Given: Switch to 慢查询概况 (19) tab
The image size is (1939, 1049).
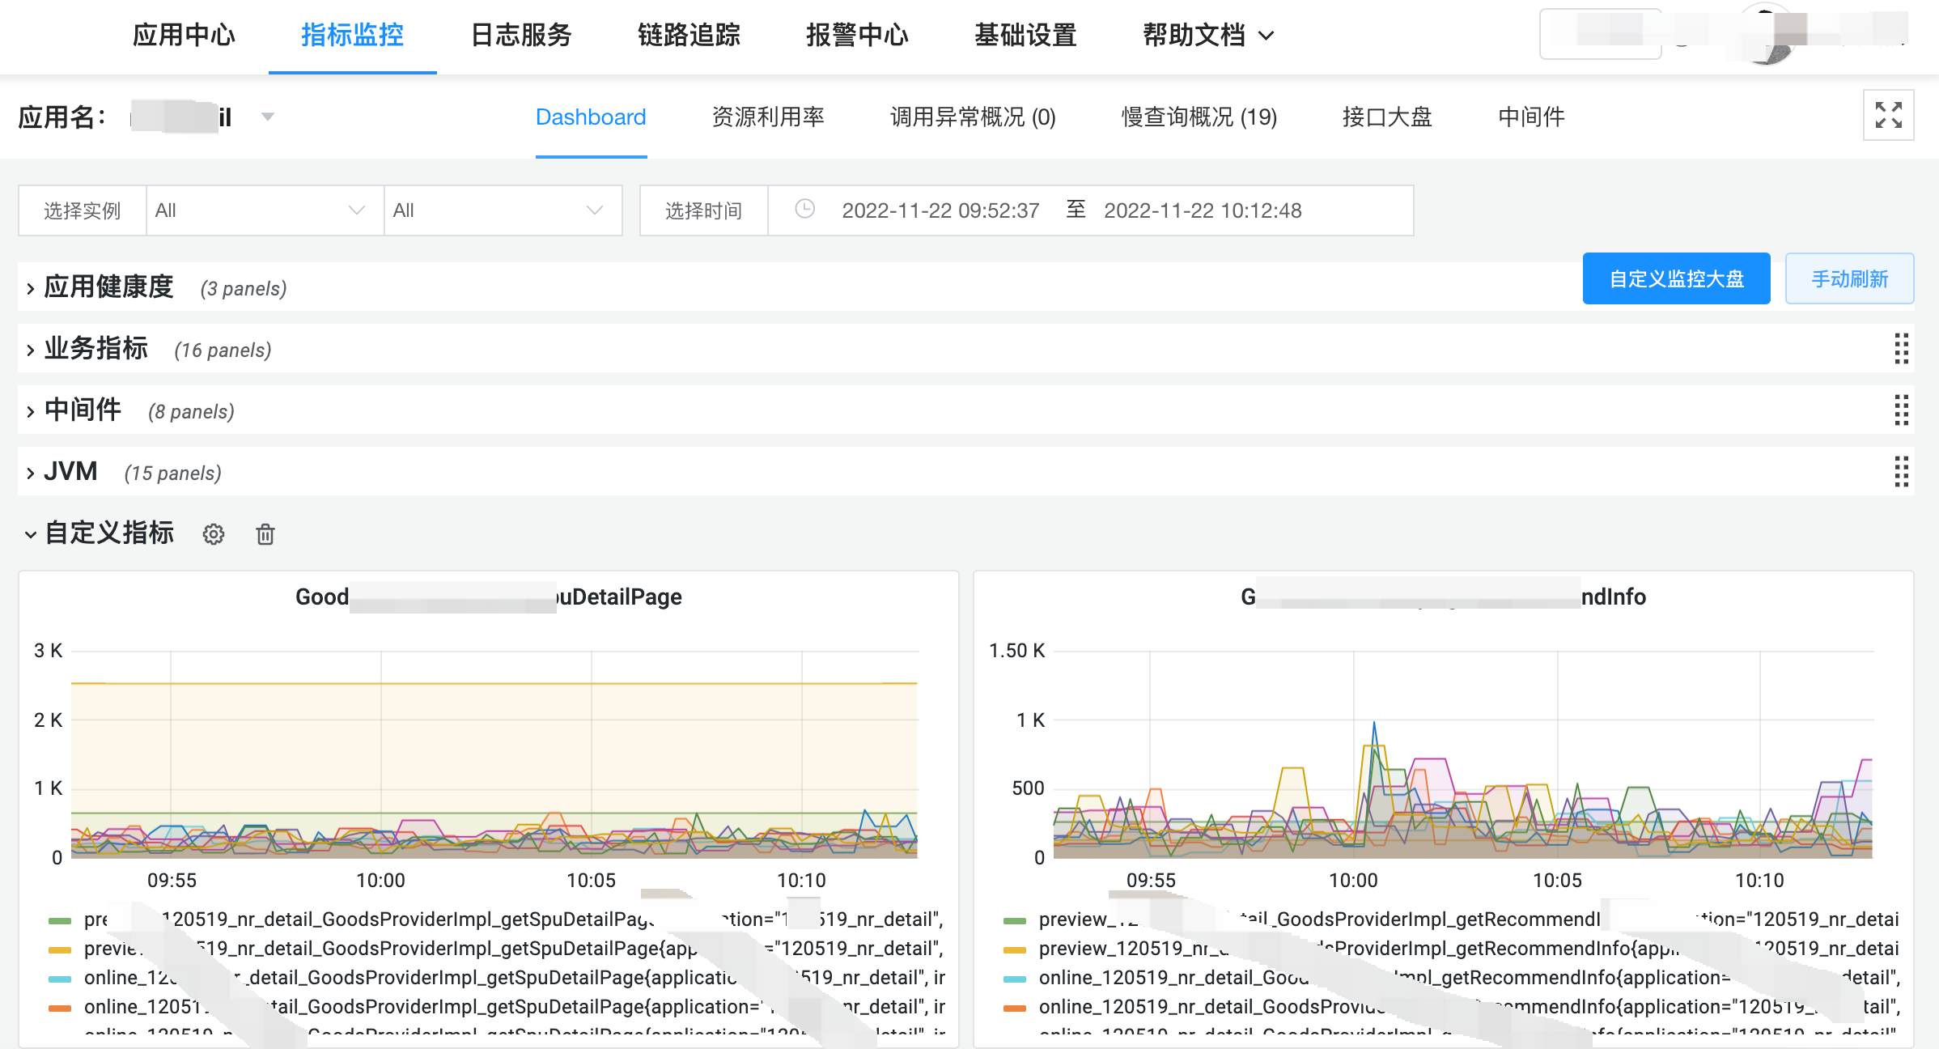Looking at the screenshot, I should coord(1199,117).
